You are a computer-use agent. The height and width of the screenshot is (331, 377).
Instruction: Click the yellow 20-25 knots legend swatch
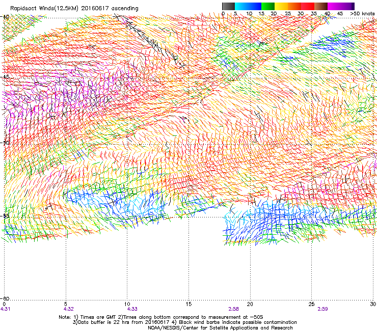pyautogui.click(x=281, y=6)
